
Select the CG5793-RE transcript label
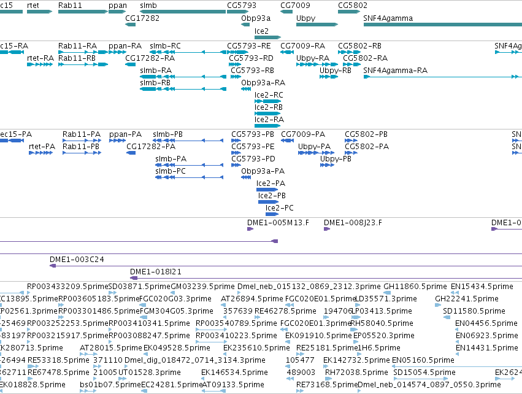tap(249, 45)
